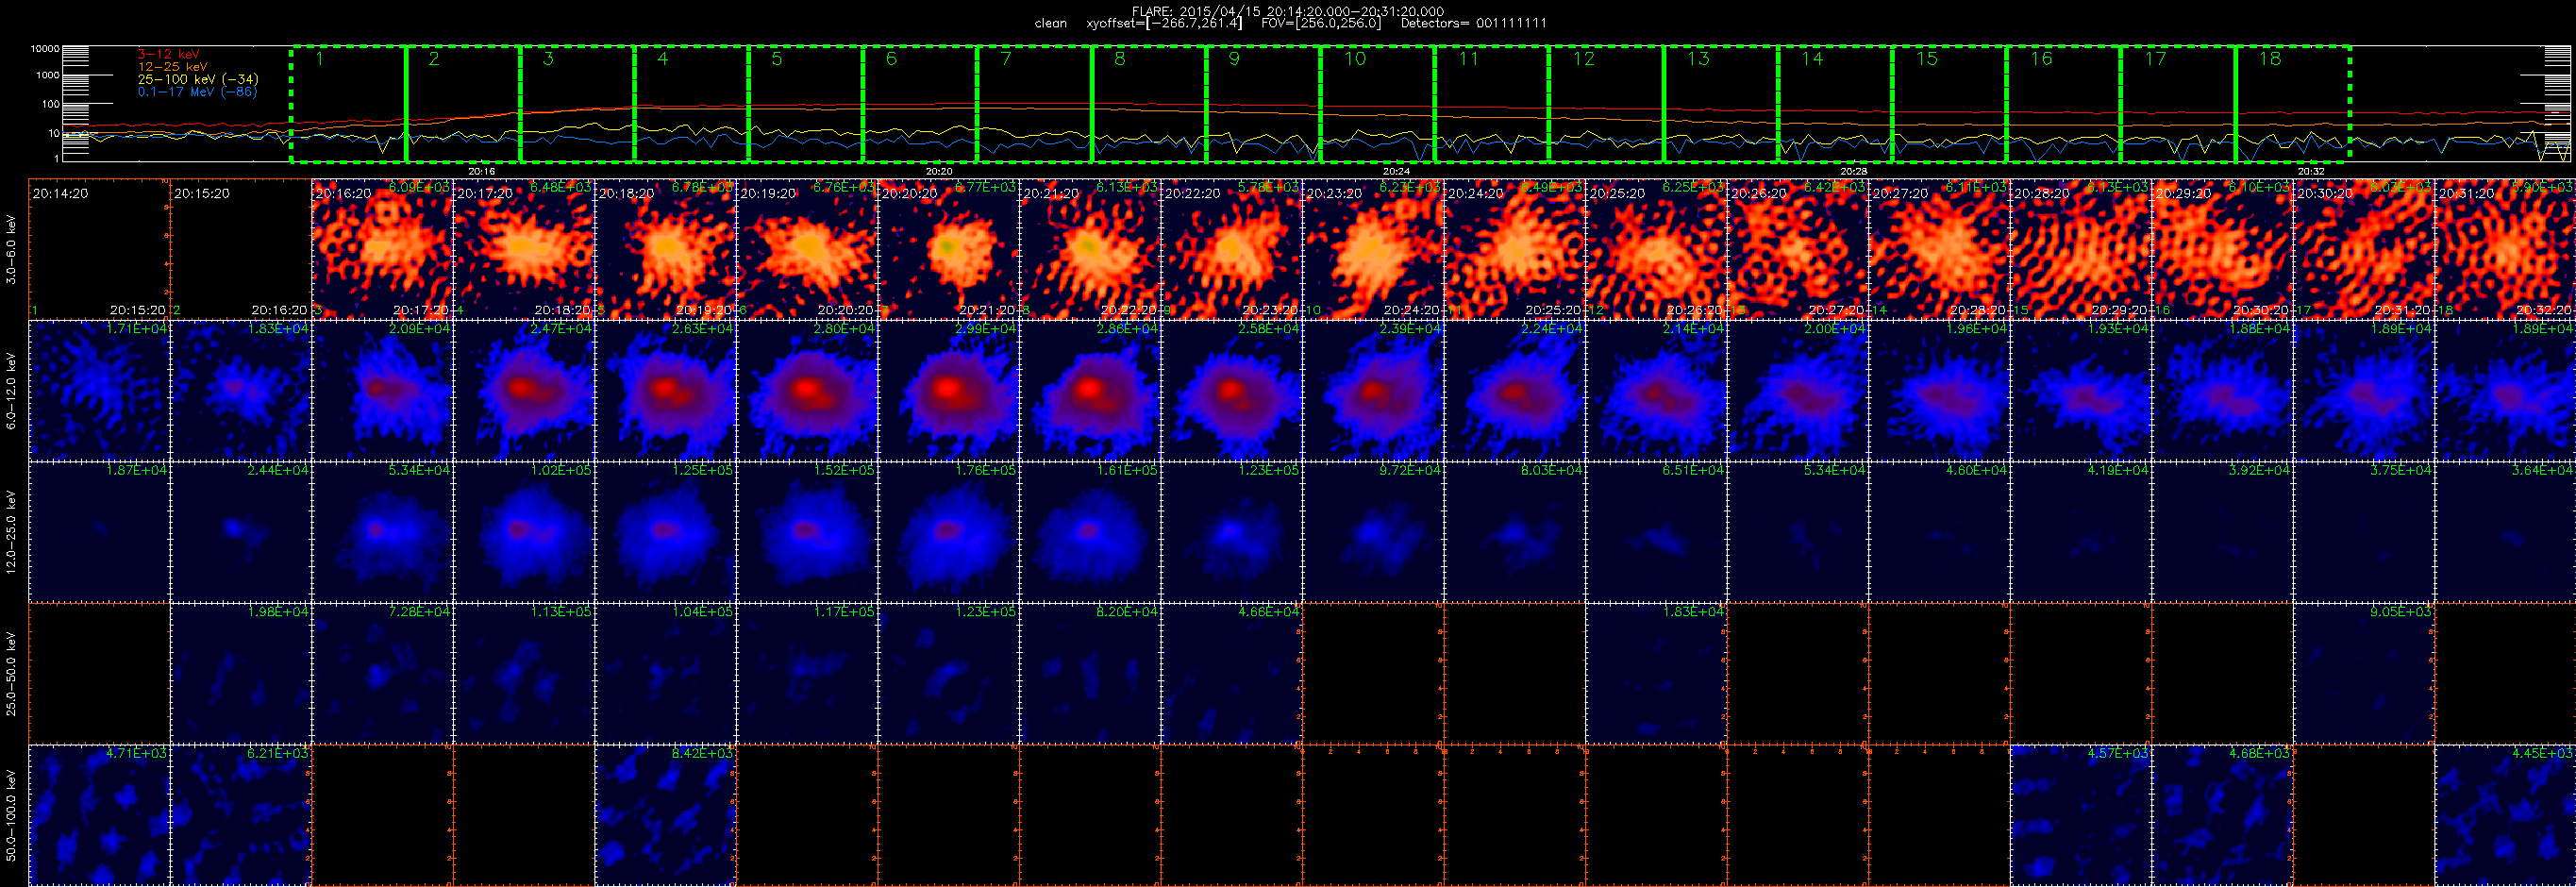Screen dimensions: 2576x887
Task: Open the 25-50 keV image labeled 7.28E+04
Action: [382, 674]
